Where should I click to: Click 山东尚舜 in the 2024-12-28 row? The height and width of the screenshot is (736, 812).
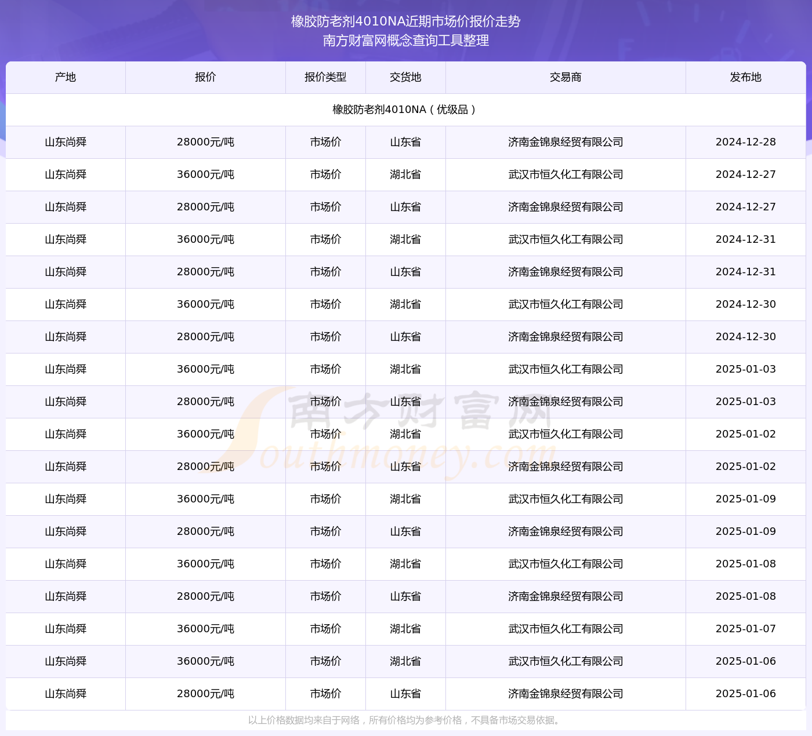pos(66,142)
